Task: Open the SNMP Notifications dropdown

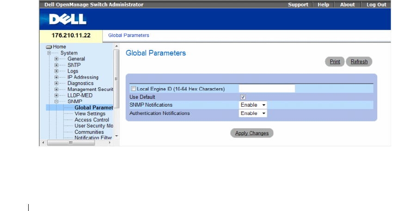Action: [x=253, y=105]
